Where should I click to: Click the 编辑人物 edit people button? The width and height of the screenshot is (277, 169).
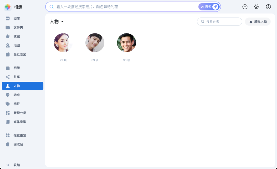[258, 21]
